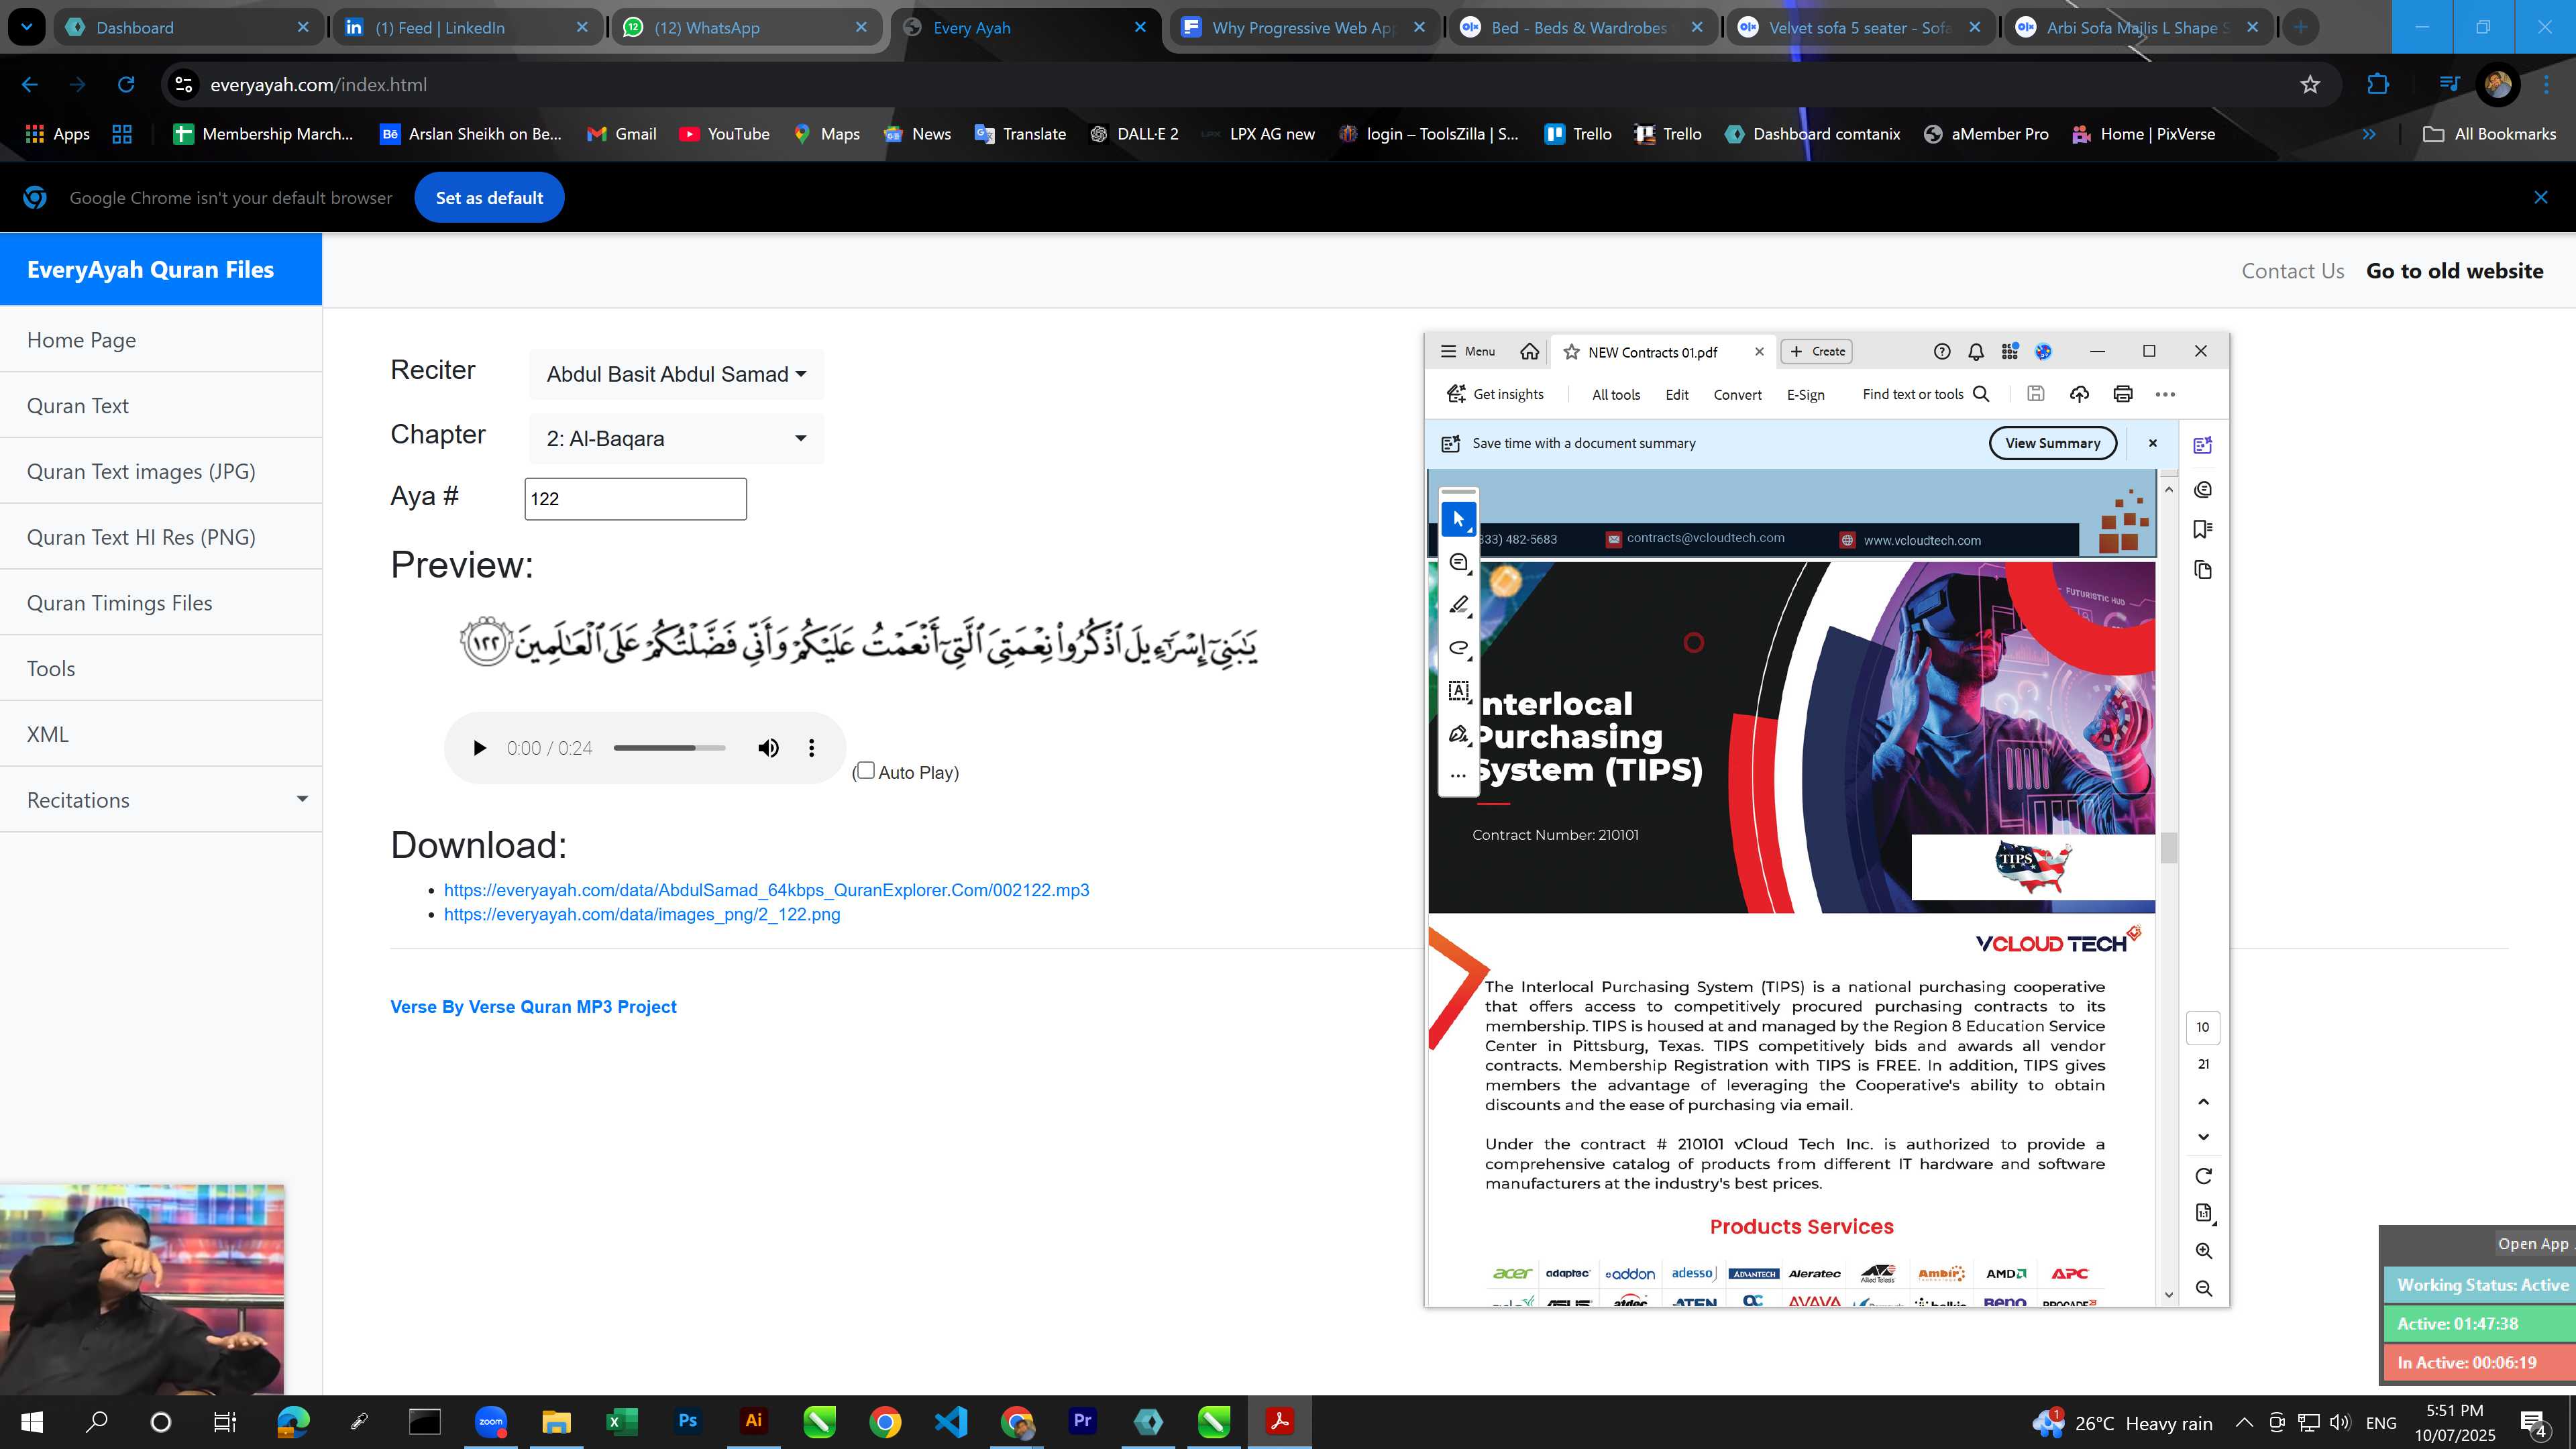Image resolution: width=2576 pixels, height=1449 pixels.
Task: Open the sign/fill pen tool in Acrobat
Action: point(1459,734)
